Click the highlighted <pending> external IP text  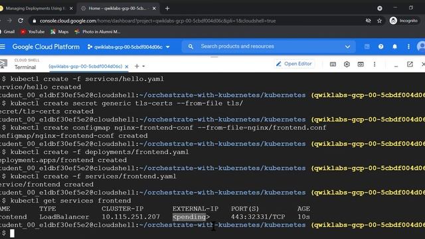(191, 217)
